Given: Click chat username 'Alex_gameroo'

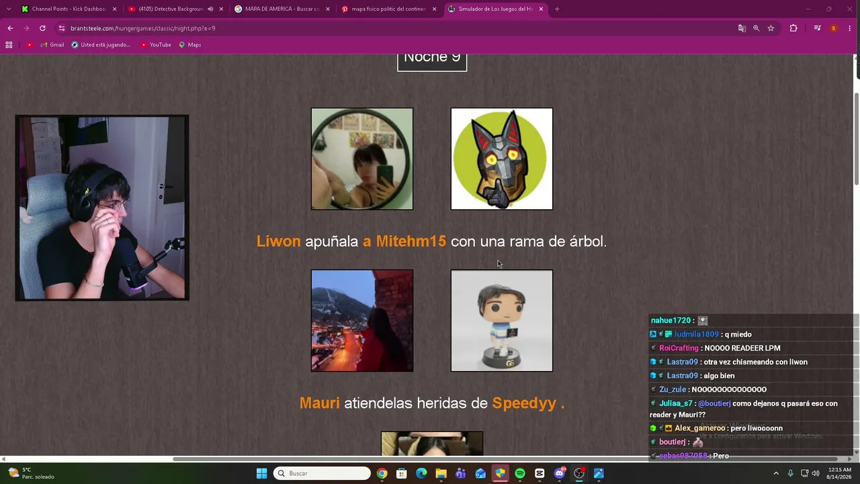Looking at the screenshot, I should pos(700,428).
